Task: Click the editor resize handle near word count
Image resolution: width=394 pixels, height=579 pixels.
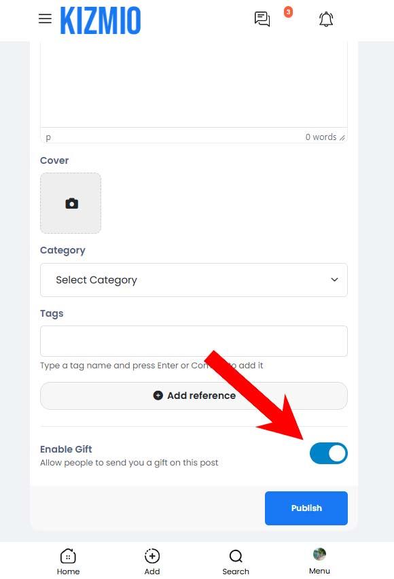Action: pyautogui.click(x=342, y=138)
